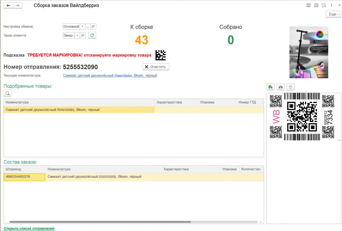Print the WB sticker label

click(x=281, y=87)
